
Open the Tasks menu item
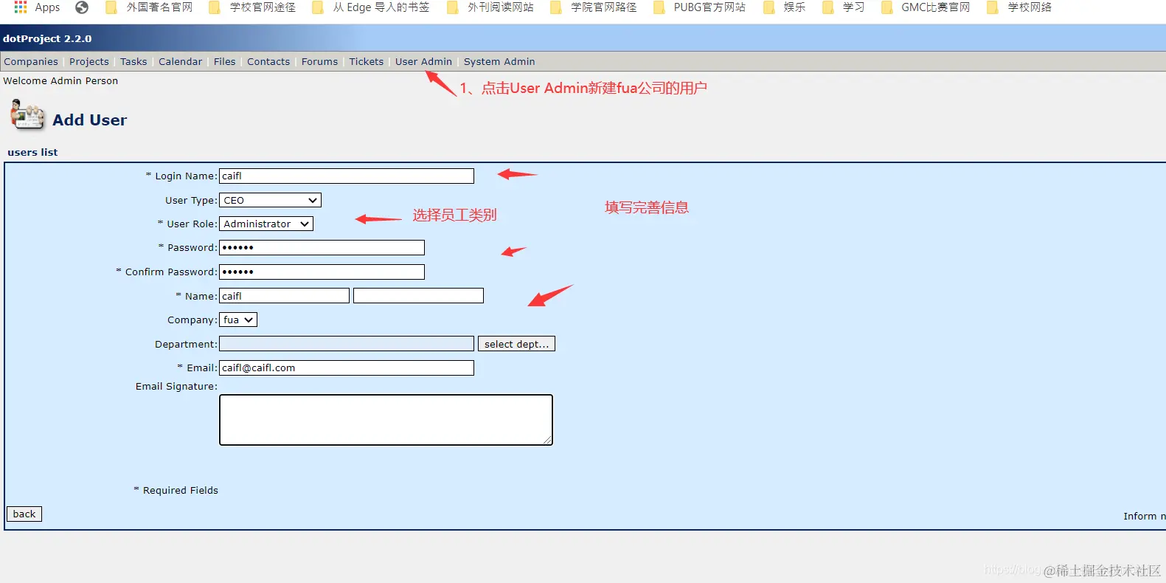click(x=133, y=62)
